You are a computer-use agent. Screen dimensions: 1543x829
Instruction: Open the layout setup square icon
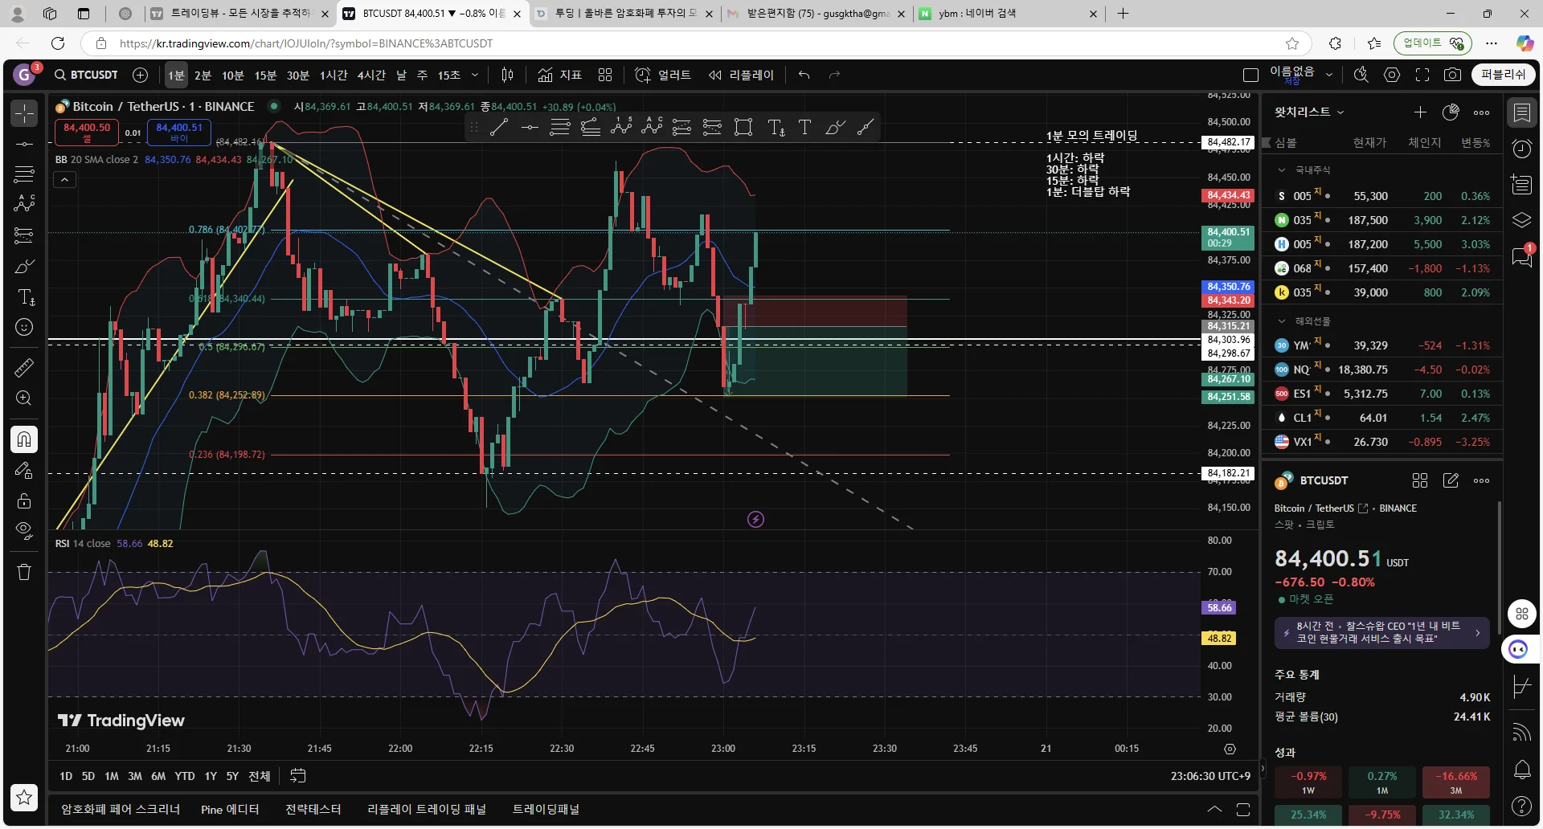point(1250,75)
